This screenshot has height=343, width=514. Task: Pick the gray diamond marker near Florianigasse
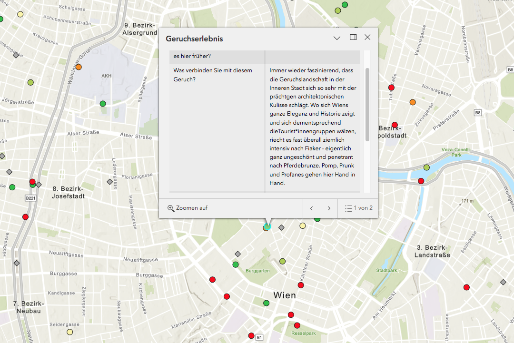110,182
